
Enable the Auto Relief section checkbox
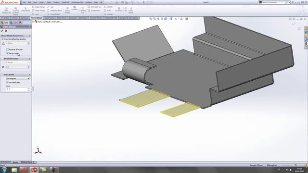[2, 75]
